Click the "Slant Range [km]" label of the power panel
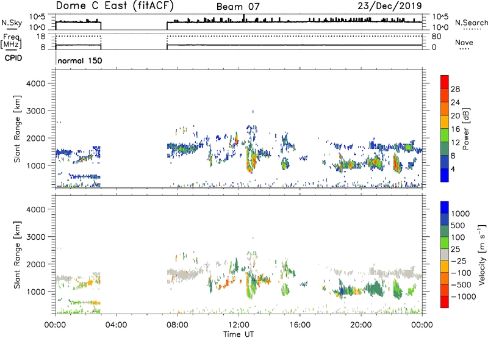 17,129
